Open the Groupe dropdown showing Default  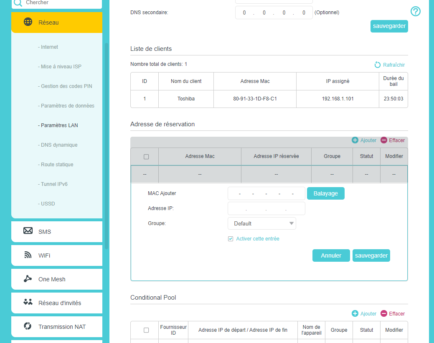tap(261, 223)
